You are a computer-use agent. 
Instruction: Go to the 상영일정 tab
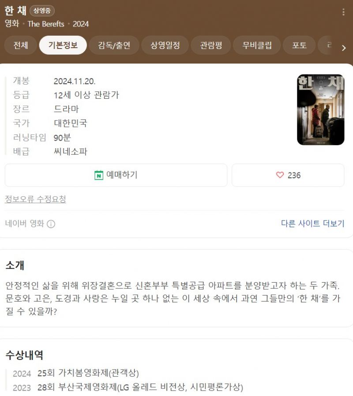(x=165, y=45)
